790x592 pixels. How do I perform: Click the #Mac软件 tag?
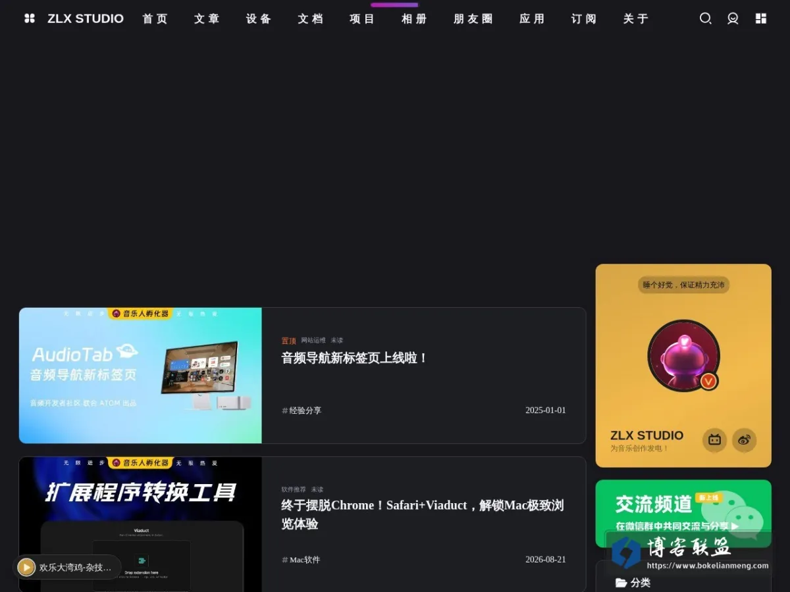301,560
